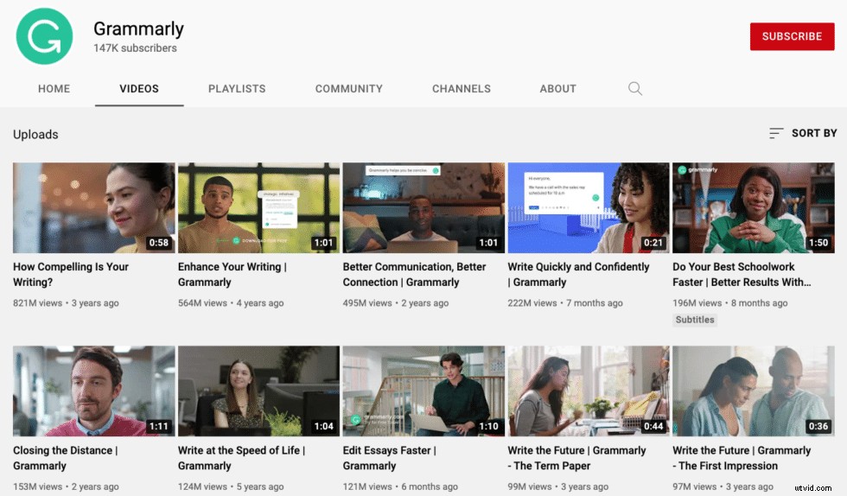847x496 pixels.
Task: Open title 'Do Your Best Schoolwork Faster'
Action: [742, 275]
